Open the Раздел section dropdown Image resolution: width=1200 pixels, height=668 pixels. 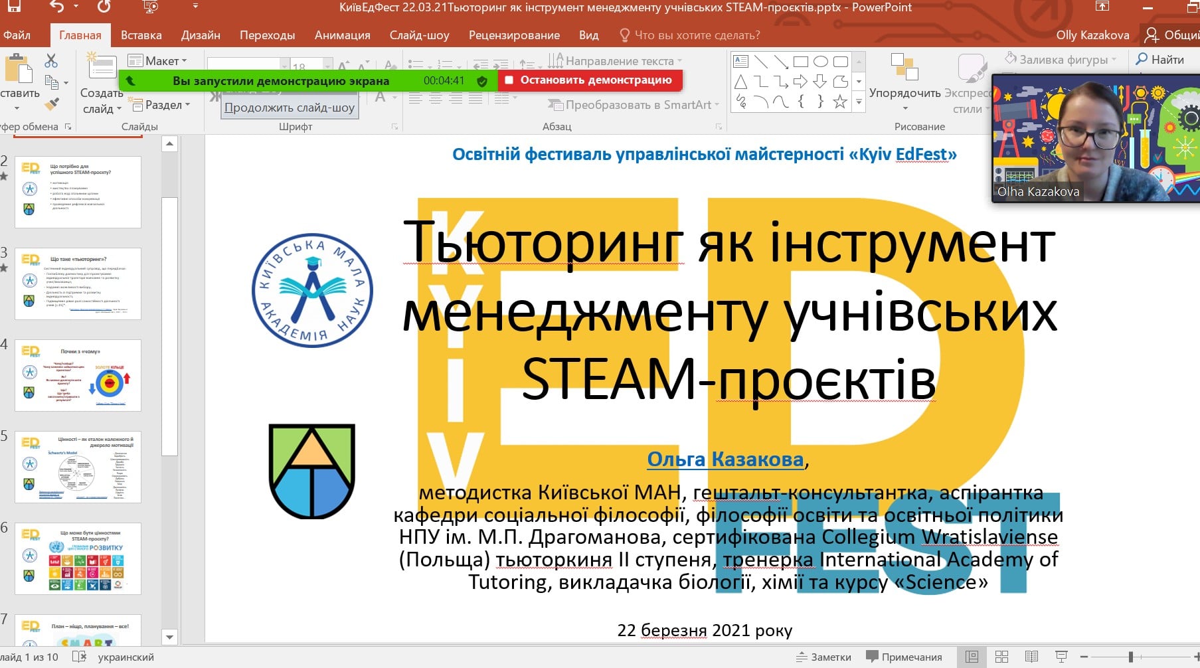[x=159, y=104]
